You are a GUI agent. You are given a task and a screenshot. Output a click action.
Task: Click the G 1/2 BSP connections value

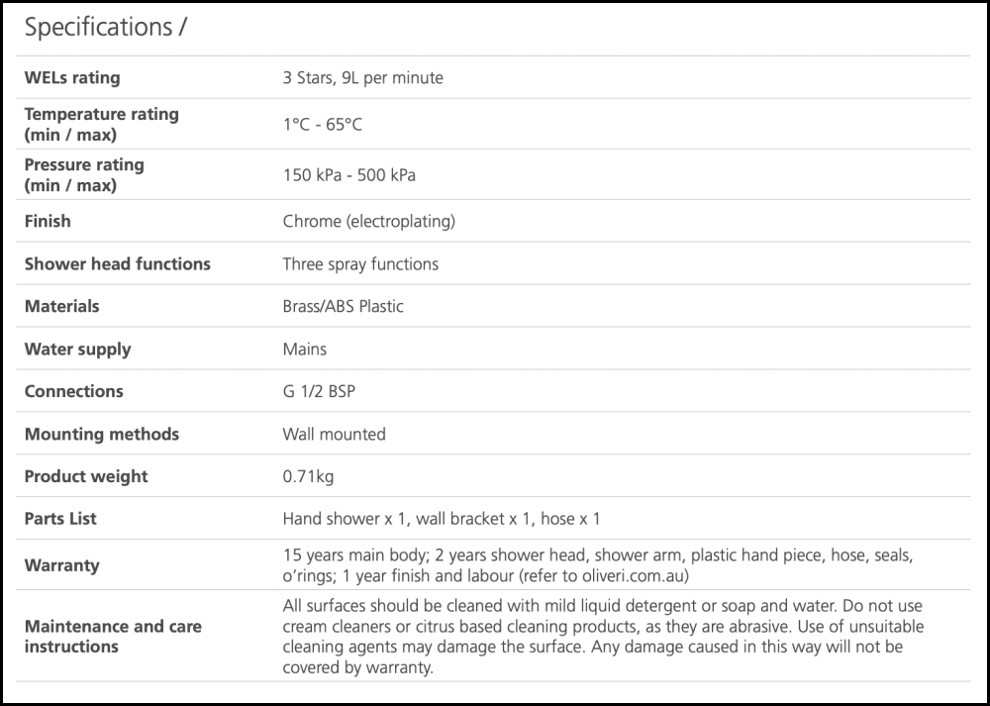click(x=319, y=391)
